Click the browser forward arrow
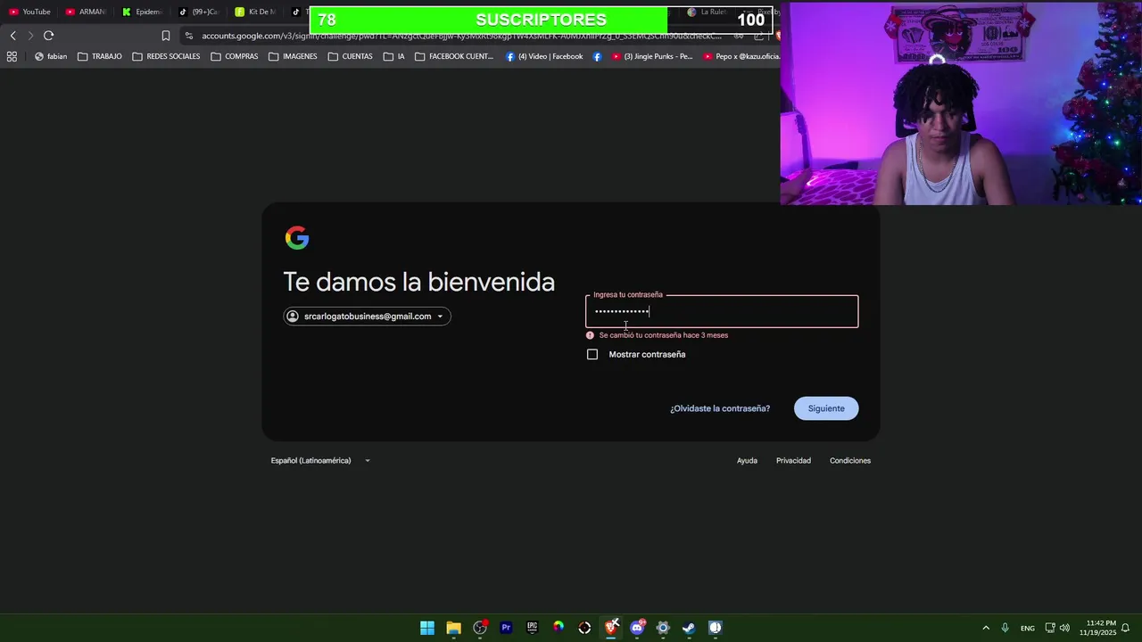The height and width of the screenshot is (642, 1142). click(30, 36)
